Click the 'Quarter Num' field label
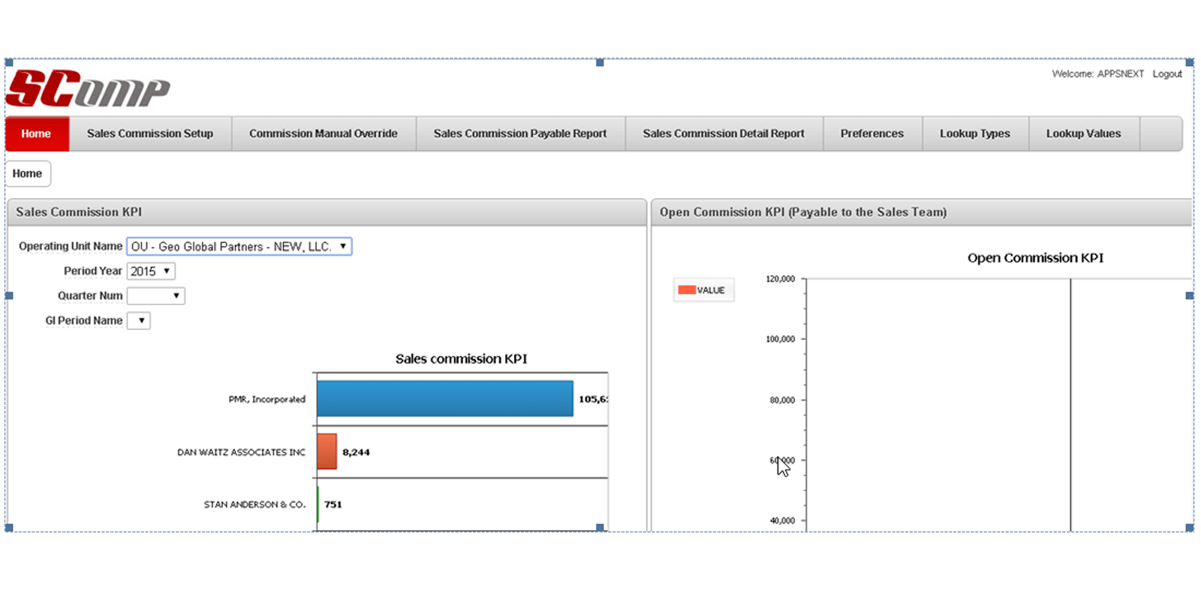Screen dimensions: 1201x600 pyautogui.click(x=90, y=295)
